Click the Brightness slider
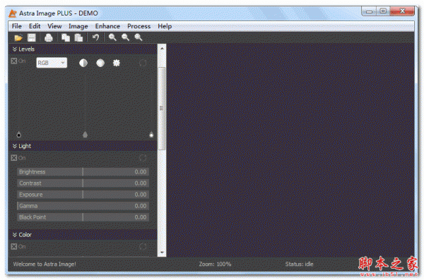 pos(83,171)
